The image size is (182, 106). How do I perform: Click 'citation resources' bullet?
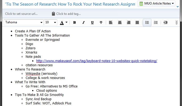[x=39, y=65]
